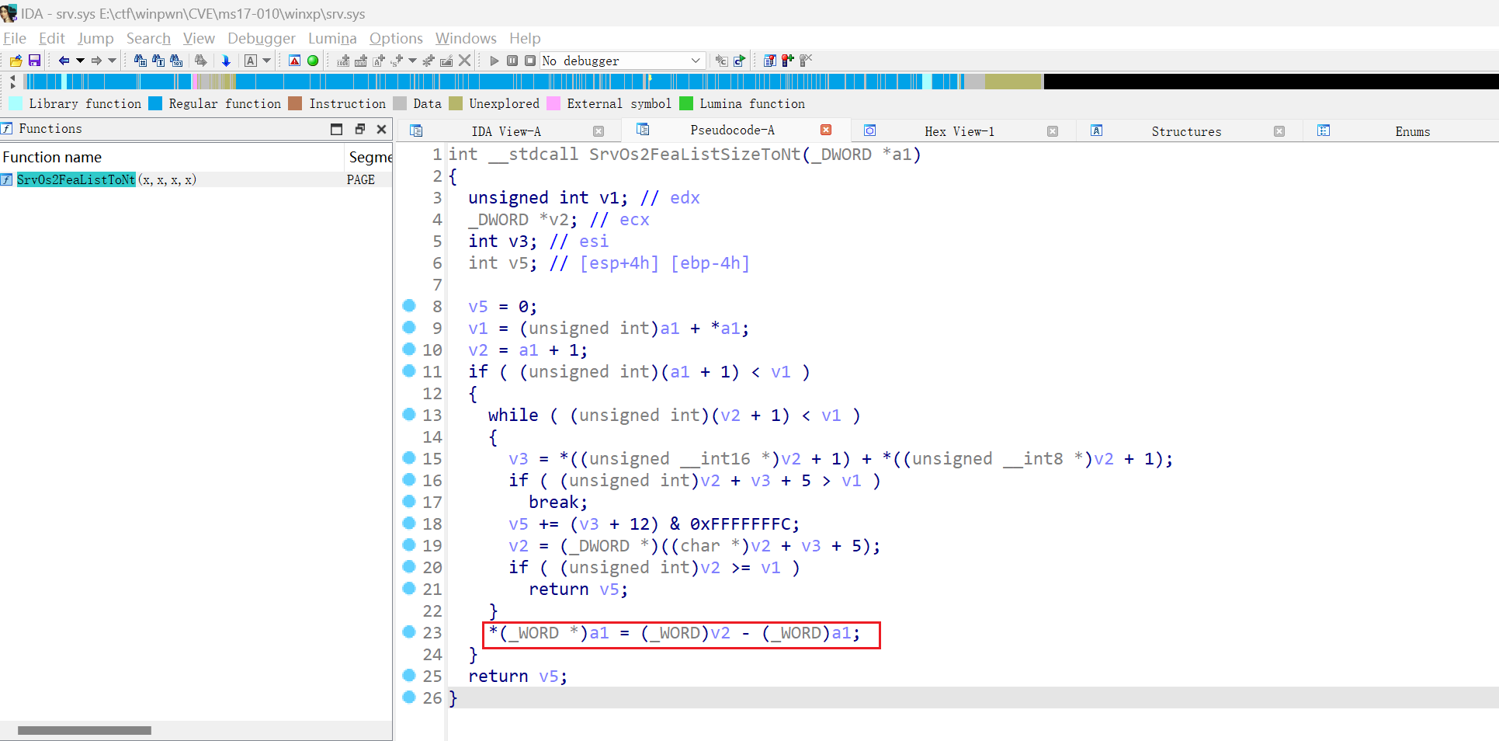Save the database with the floppy icon
The image size is (1499, 741).
(34, 61)
